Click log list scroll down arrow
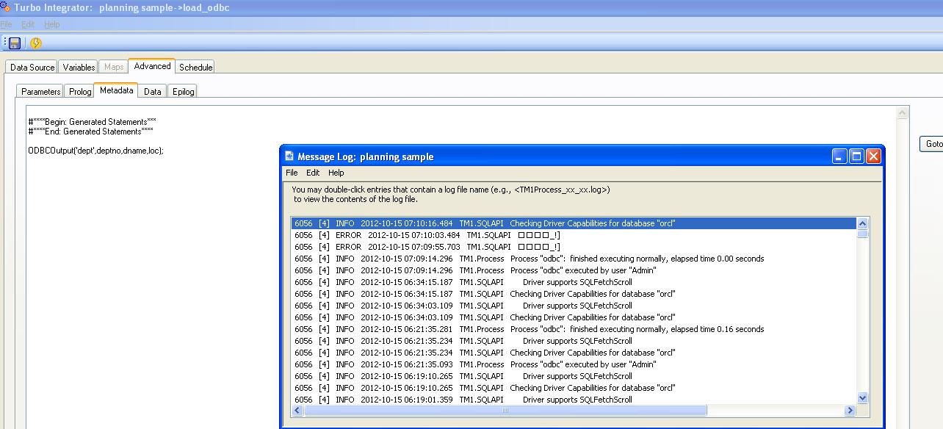Image resolution: width=943 pixels, height=429 pixels. [x=863, y=398]
